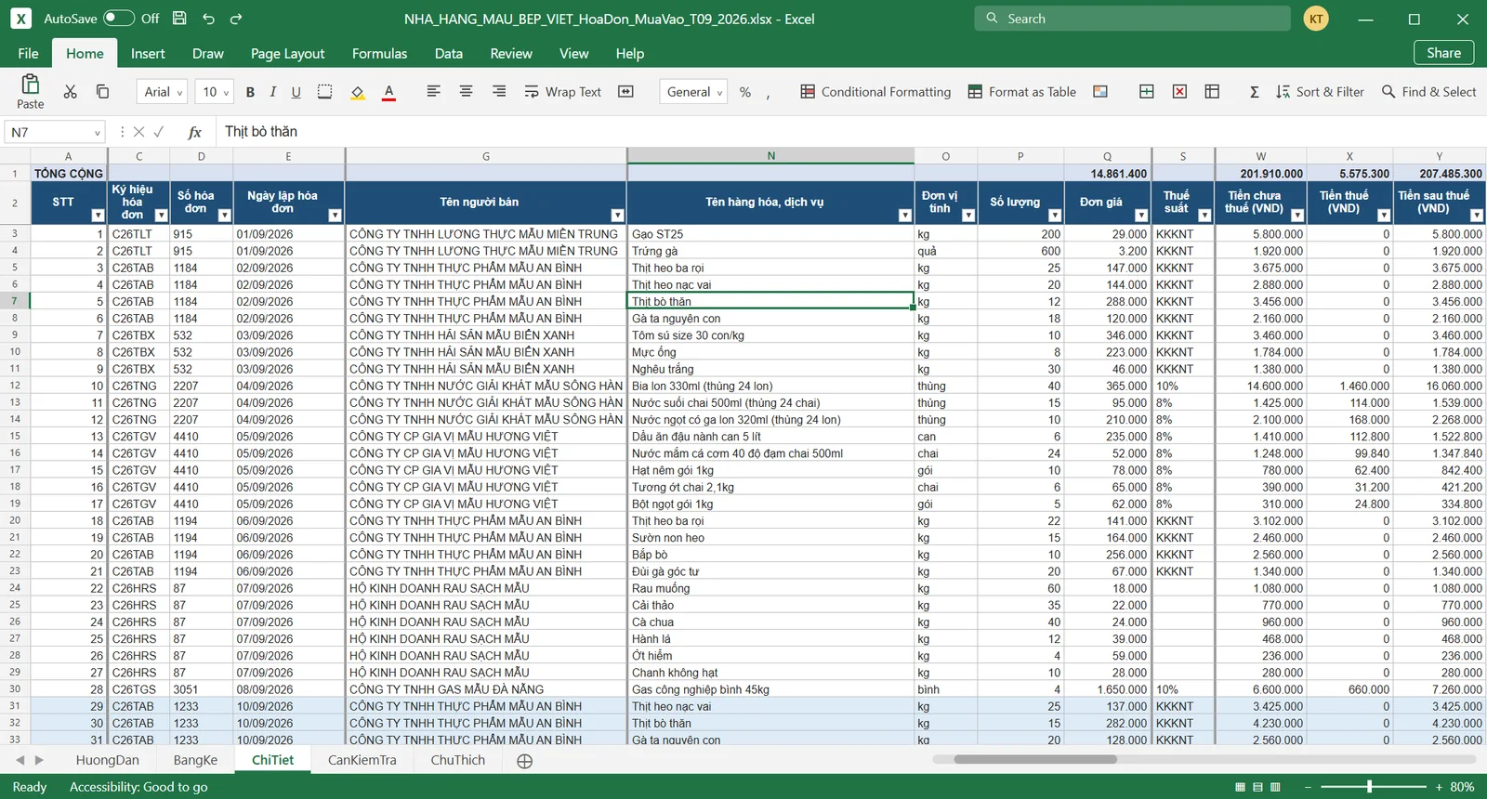Open filter dropdown for Thuế suất column

coord(1204,216)
